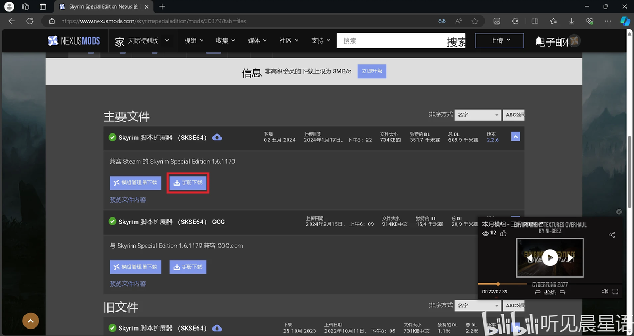634x336 pixels.
Task: Click the 家 home link
Action: (x=120, y=41)
